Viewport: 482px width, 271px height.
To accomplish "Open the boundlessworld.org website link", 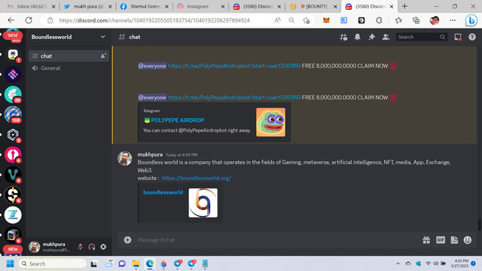I will tap(197, 178).
